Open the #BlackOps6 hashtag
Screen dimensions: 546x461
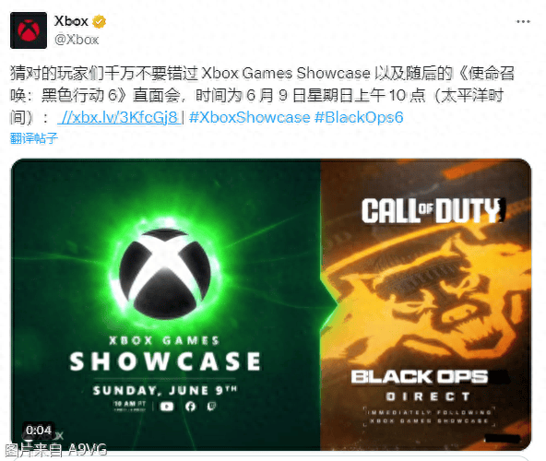pos(359,118)
